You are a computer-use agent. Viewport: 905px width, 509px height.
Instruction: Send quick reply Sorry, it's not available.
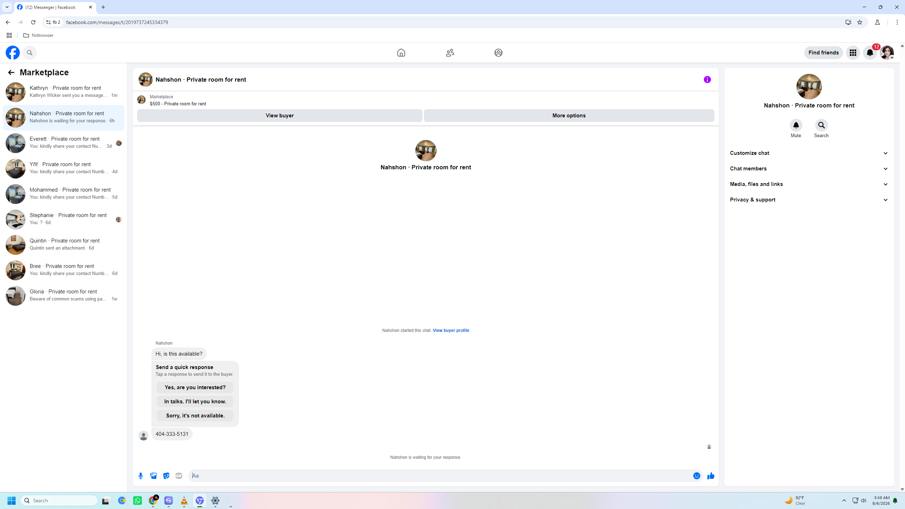[195, 416]
